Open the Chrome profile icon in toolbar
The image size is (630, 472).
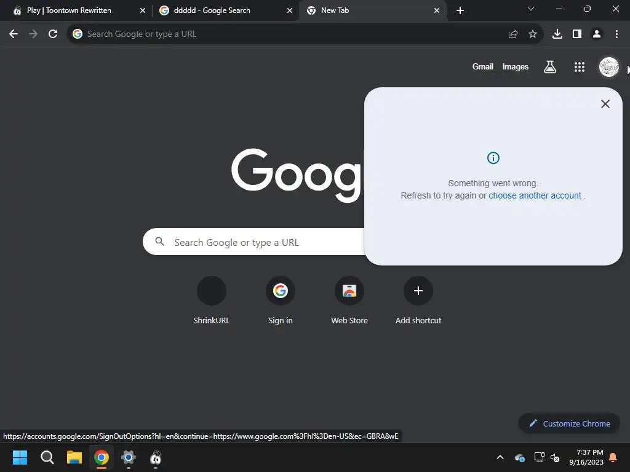597,34
